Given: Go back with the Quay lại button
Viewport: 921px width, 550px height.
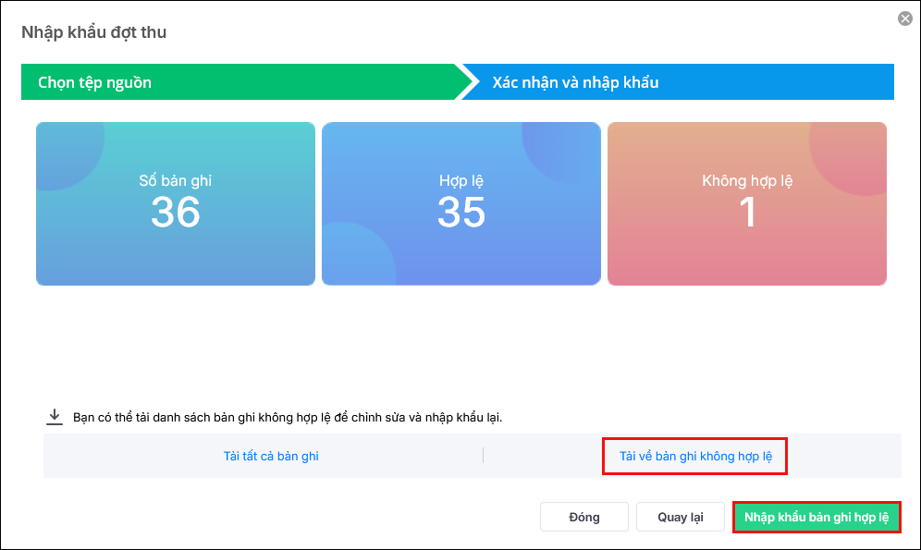Looking at the screenshot, I should (x=680, y=517).
